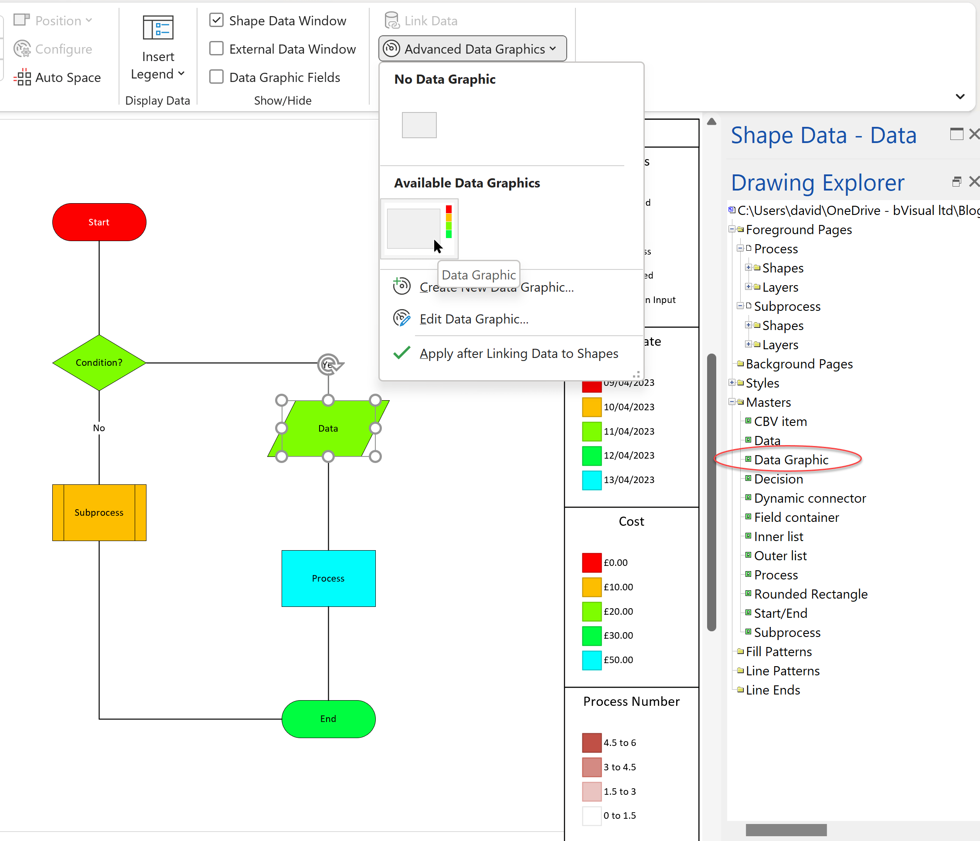Click the Insert Legend icon
The image size is (980, 841).
click(158, 28)
